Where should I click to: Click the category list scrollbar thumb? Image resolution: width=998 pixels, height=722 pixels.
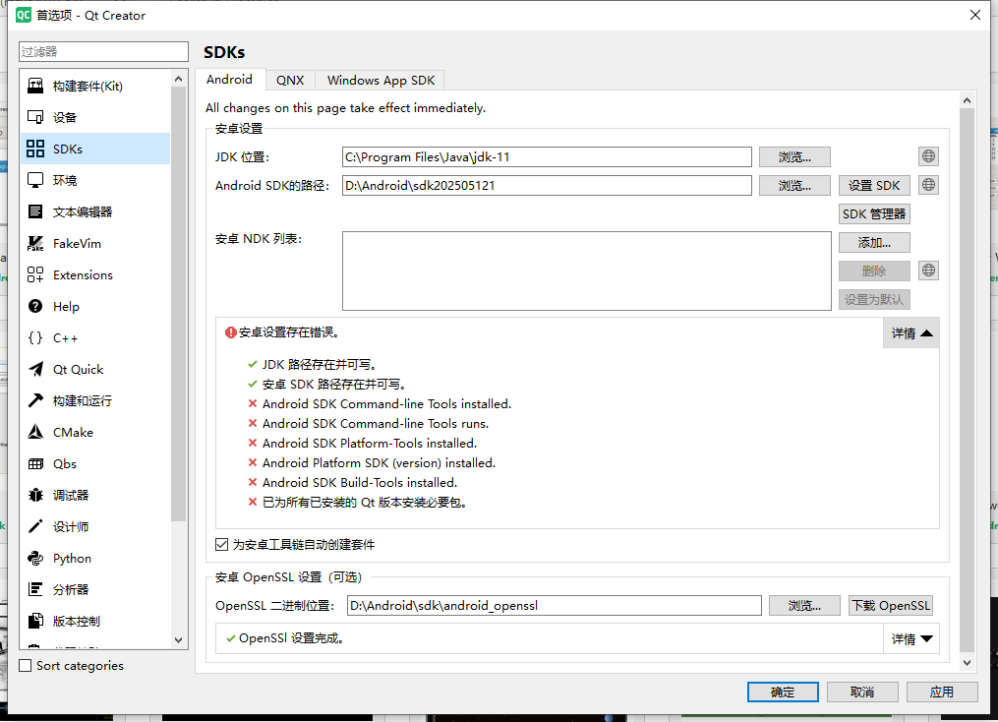[178, 304]
